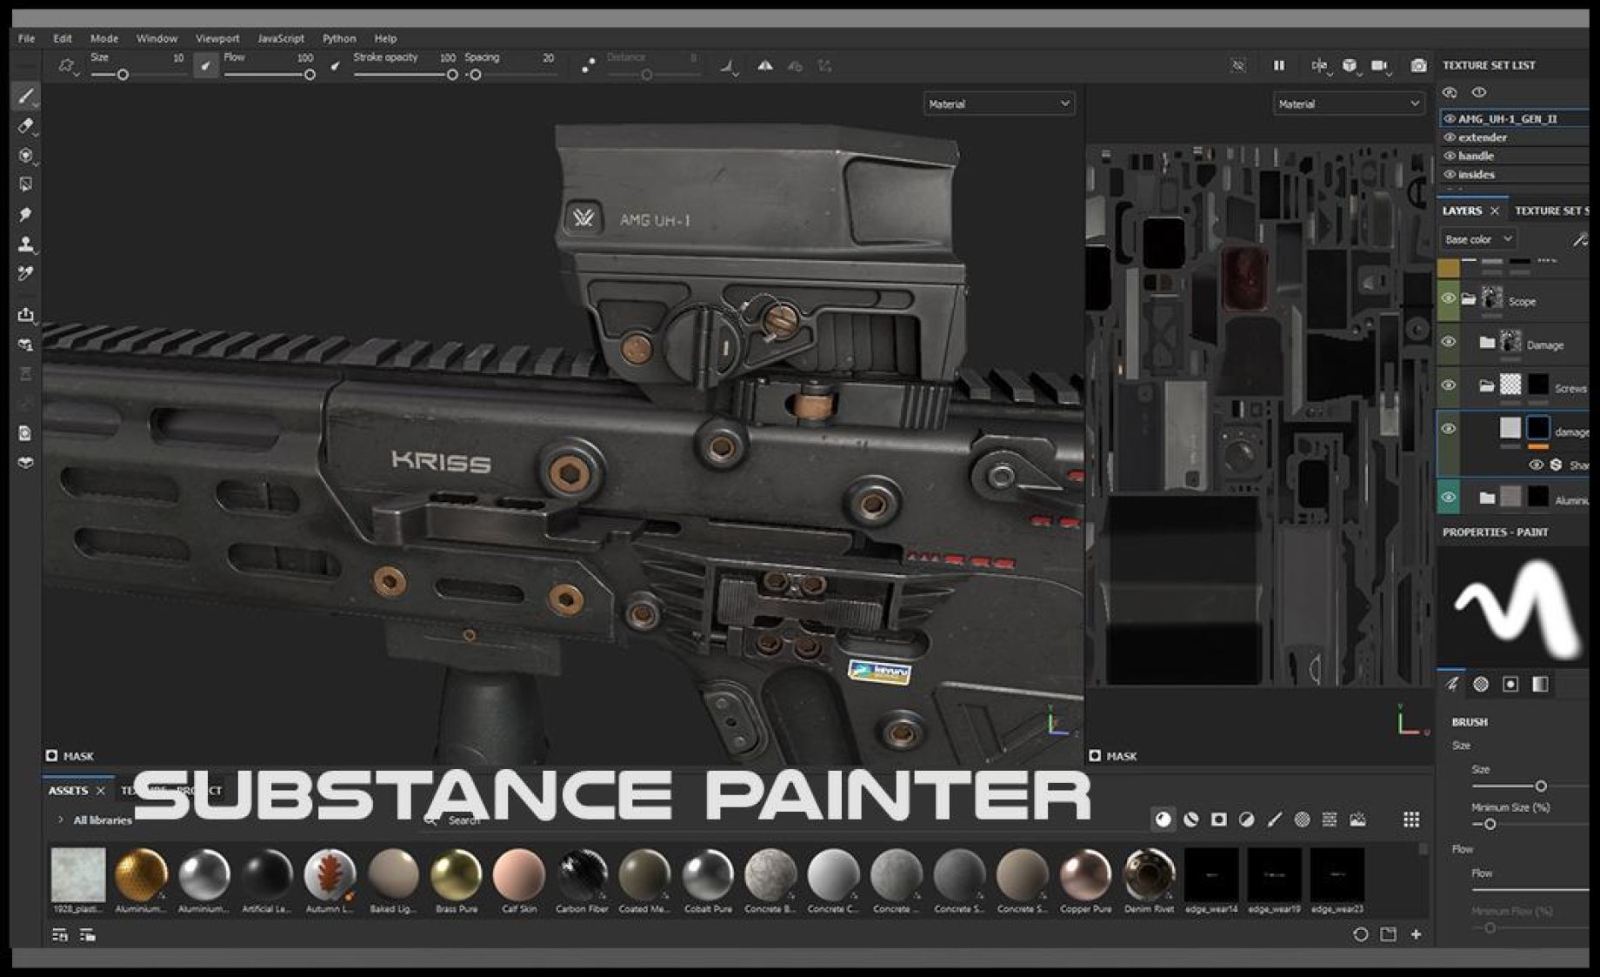Toggle visibility of insides texture set
The image size is (1600, 977).
[x=1449, y=174]
